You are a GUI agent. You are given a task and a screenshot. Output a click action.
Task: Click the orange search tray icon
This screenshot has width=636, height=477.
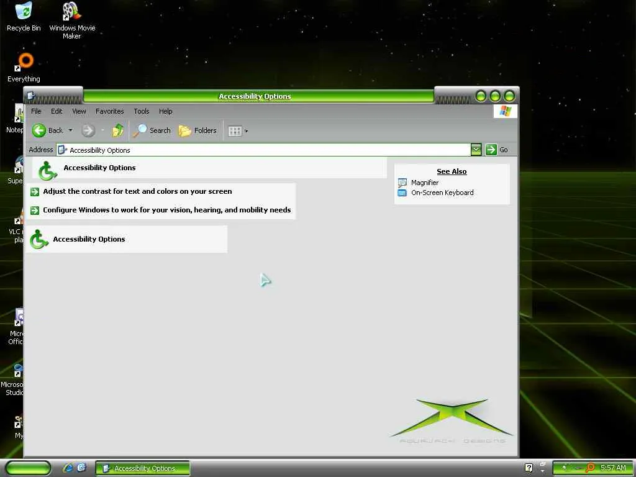click(591, 468)
